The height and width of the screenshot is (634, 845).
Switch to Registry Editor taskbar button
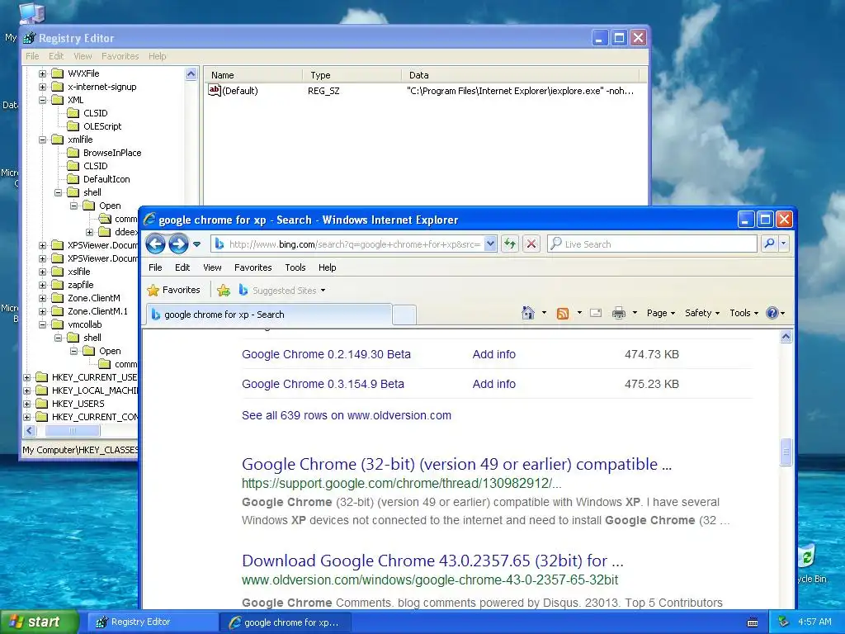(x=153, y=622)
